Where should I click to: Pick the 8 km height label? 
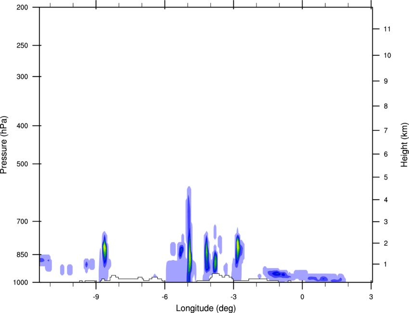click(386, 106)
